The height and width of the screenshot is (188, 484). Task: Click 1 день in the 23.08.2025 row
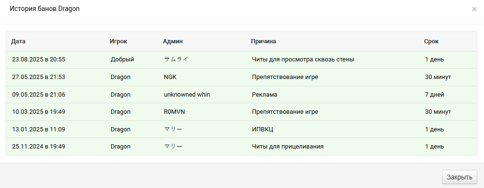click(434, 59)
